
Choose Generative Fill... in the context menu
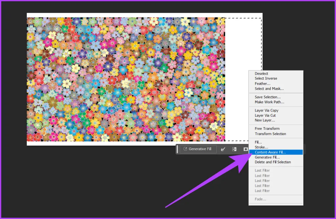tap(267, 157)
